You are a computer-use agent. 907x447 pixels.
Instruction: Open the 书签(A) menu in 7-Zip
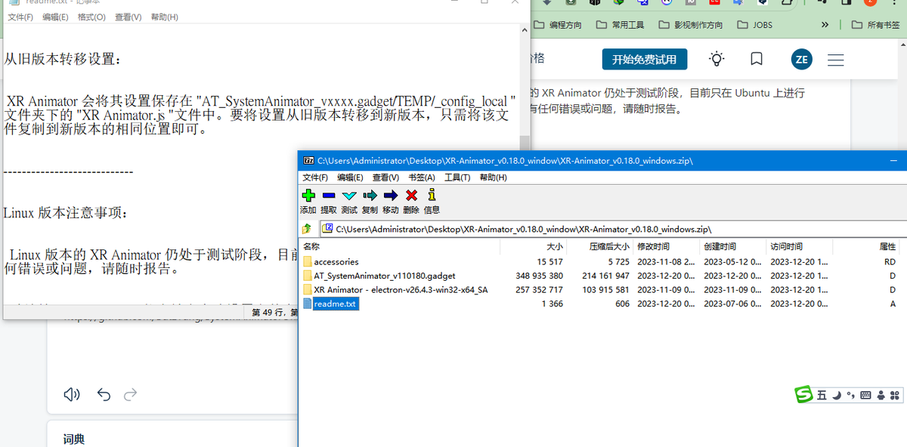(x=422, y=177)
